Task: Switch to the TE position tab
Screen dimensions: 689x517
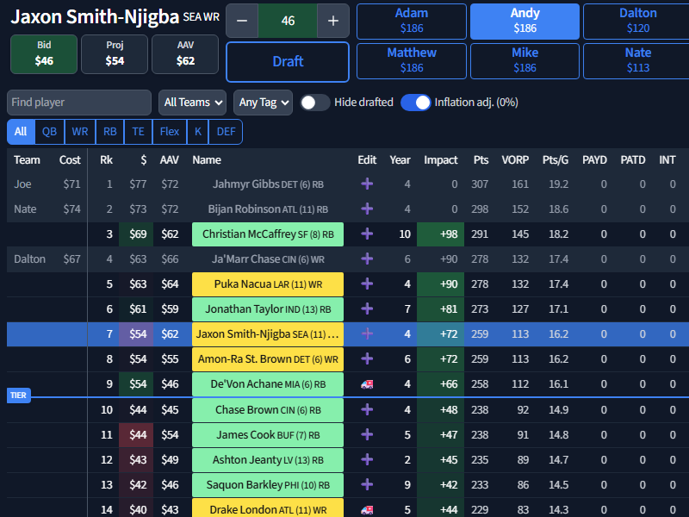Action: click(139, 132)
